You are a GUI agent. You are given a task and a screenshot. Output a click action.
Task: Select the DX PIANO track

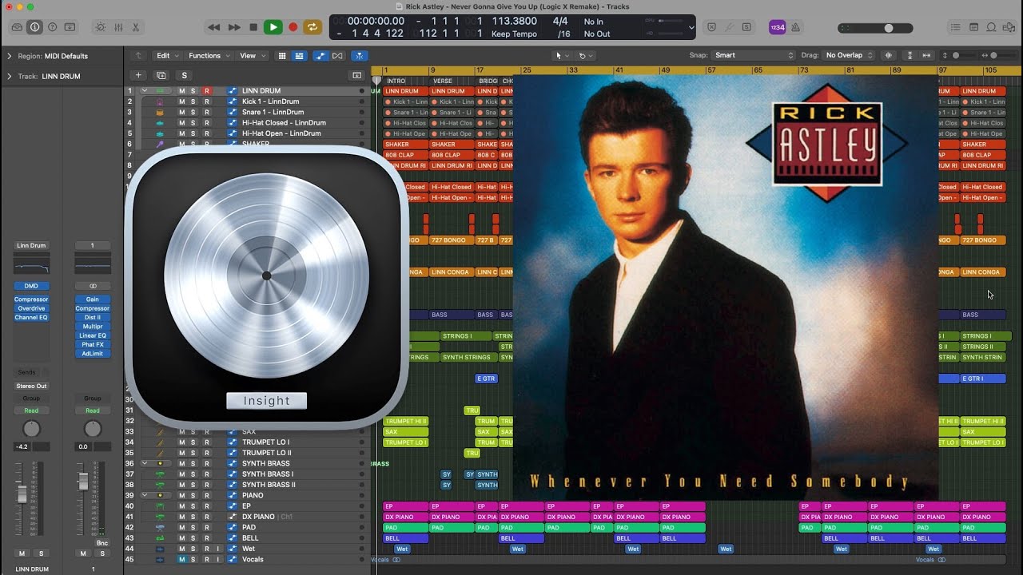[258, 517]
